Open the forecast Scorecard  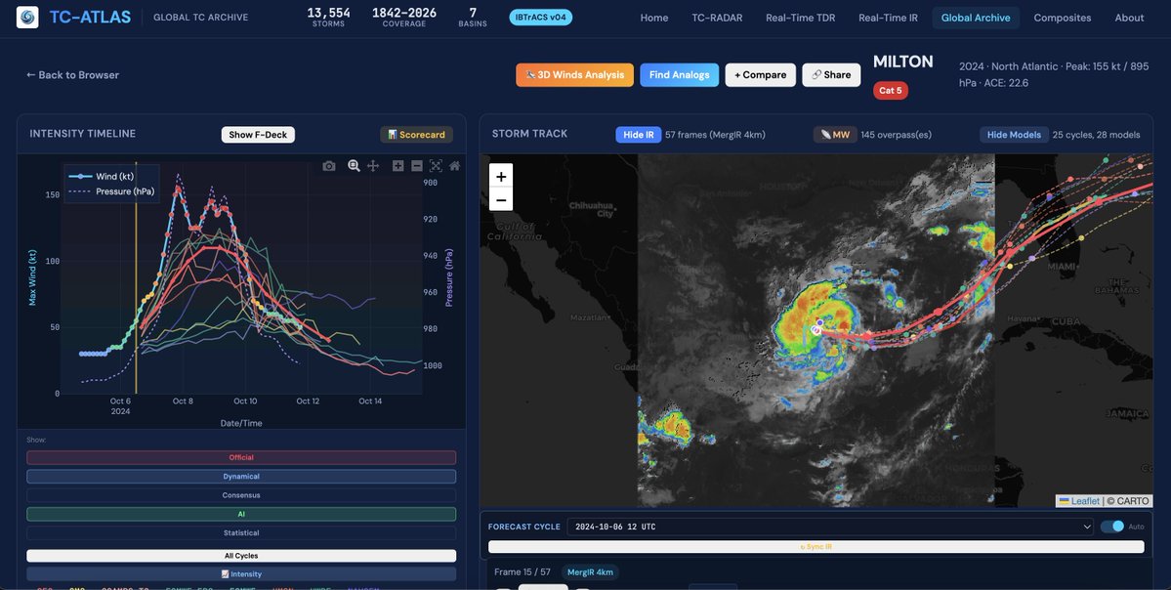click(416, 135)
